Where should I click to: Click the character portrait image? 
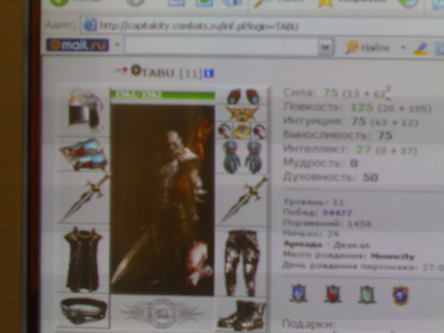162,199
